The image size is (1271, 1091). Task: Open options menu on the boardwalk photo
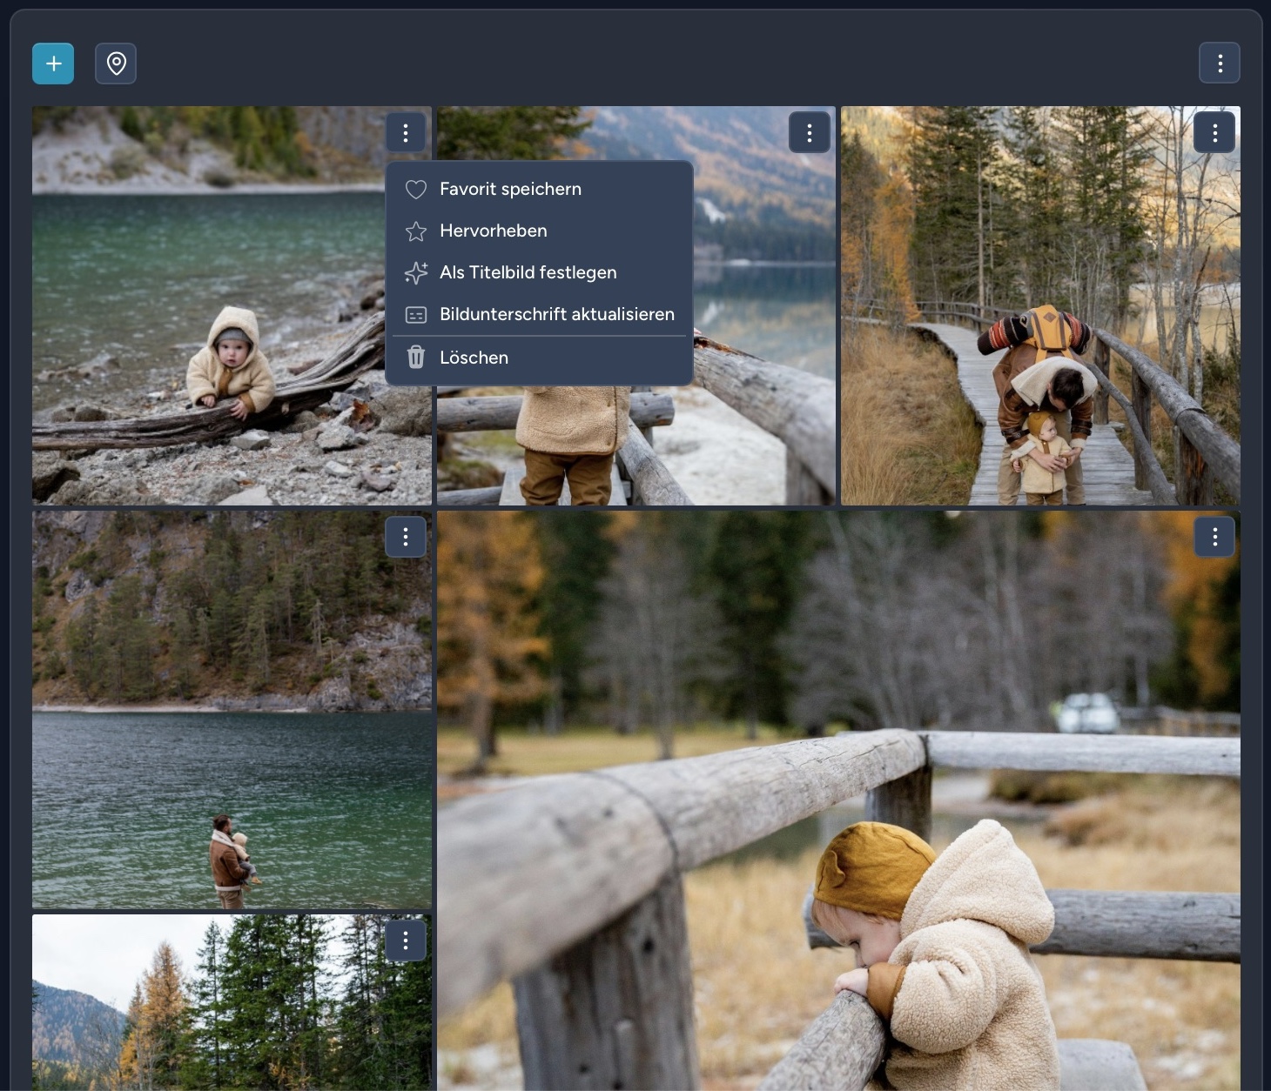(1214, 132)
